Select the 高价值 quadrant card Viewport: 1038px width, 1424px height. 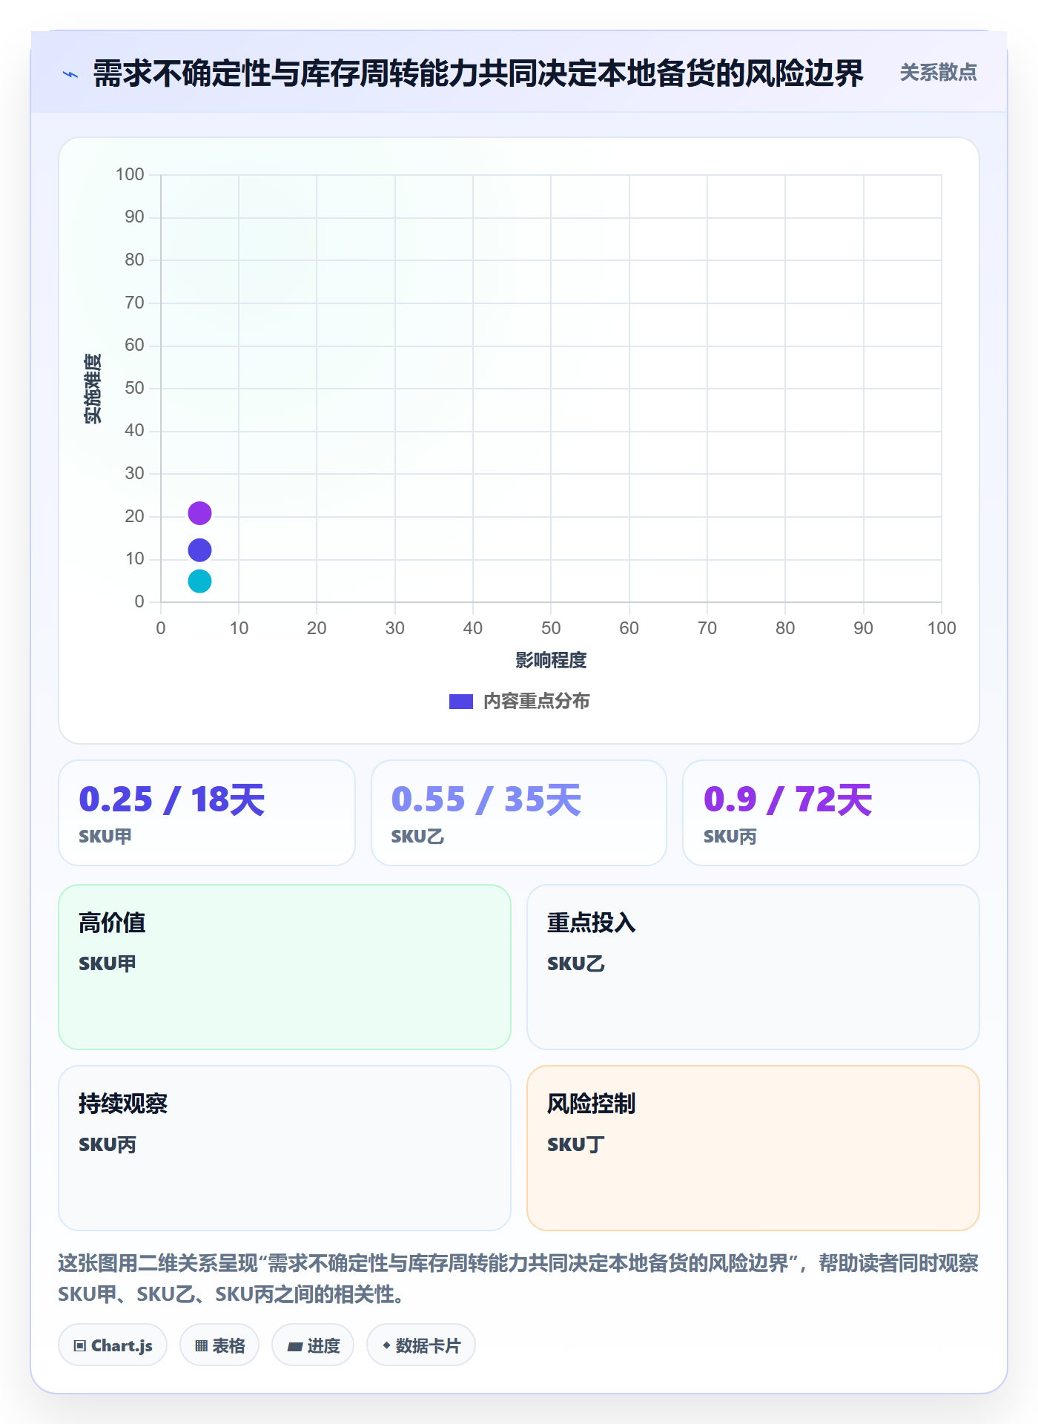285,967
